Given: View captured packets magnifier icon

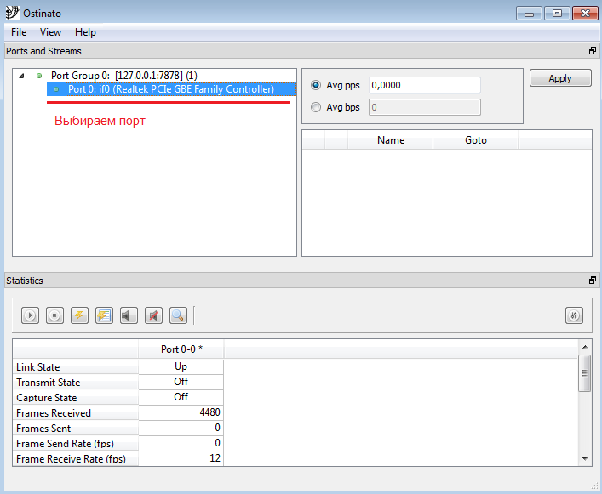Looking at the screenshot, I should point(178,315).
